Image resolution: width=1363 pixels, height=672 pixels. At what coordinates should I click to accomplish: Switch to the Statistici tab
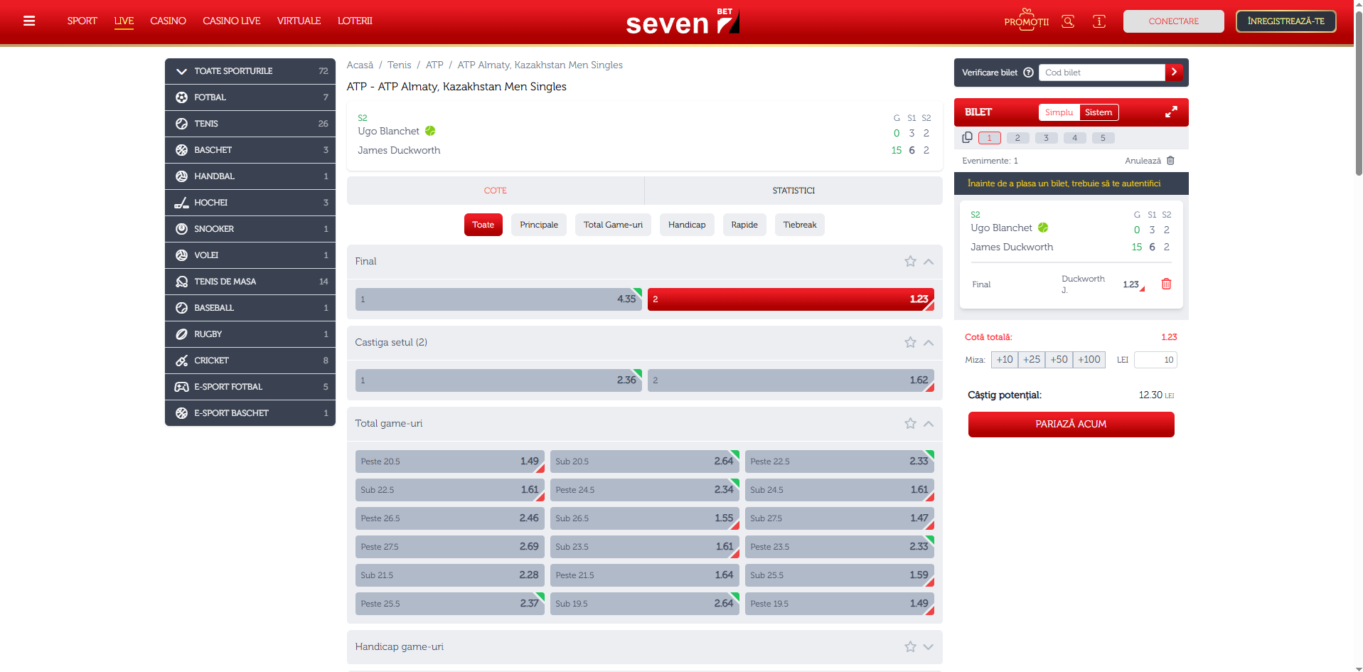pos(793,191)
